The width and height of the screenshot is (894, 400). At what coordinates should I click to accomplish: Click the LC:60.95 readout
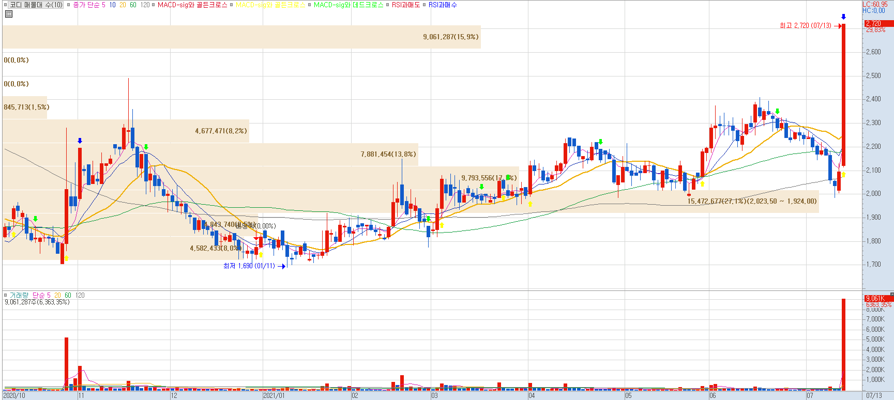[875, 5]
